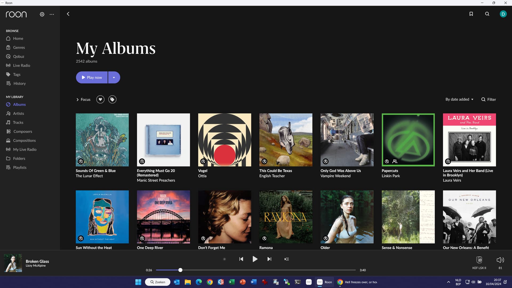Image resolution: width=512 pixels, height=288 pixels.
Task: Click Lizzy McAlpine in now playing
Action: pos(36,266)
